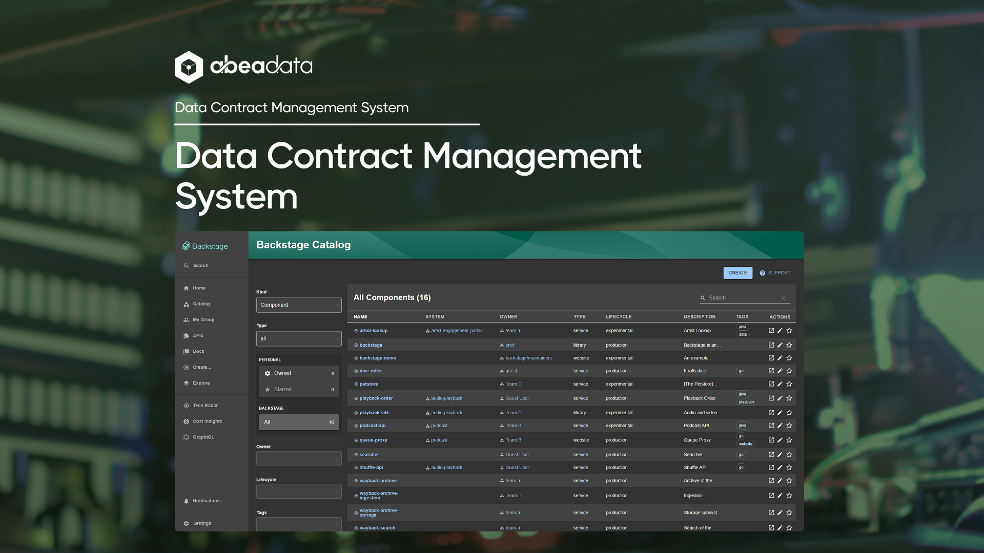Open the playback-order component link

[x=376, y=398]
